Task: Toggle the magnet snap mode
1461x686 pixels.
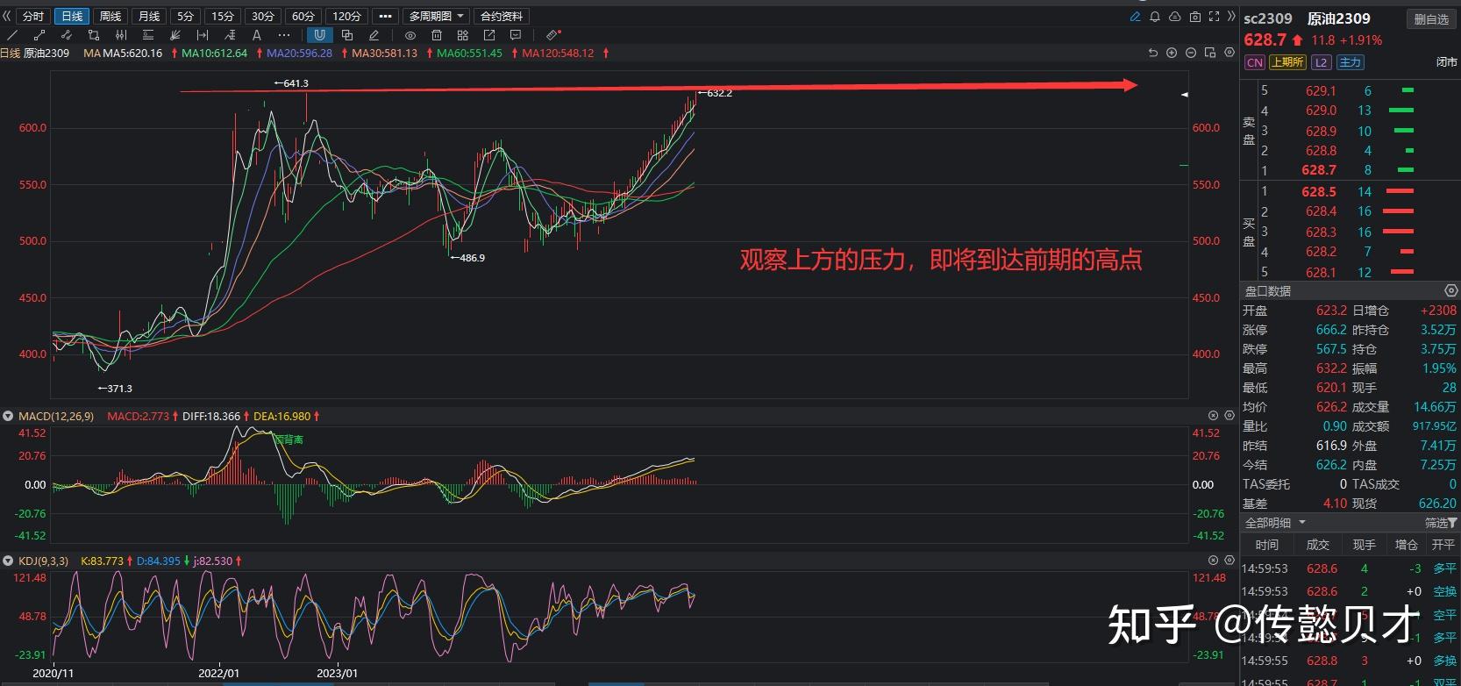Action: click(319, 35)
